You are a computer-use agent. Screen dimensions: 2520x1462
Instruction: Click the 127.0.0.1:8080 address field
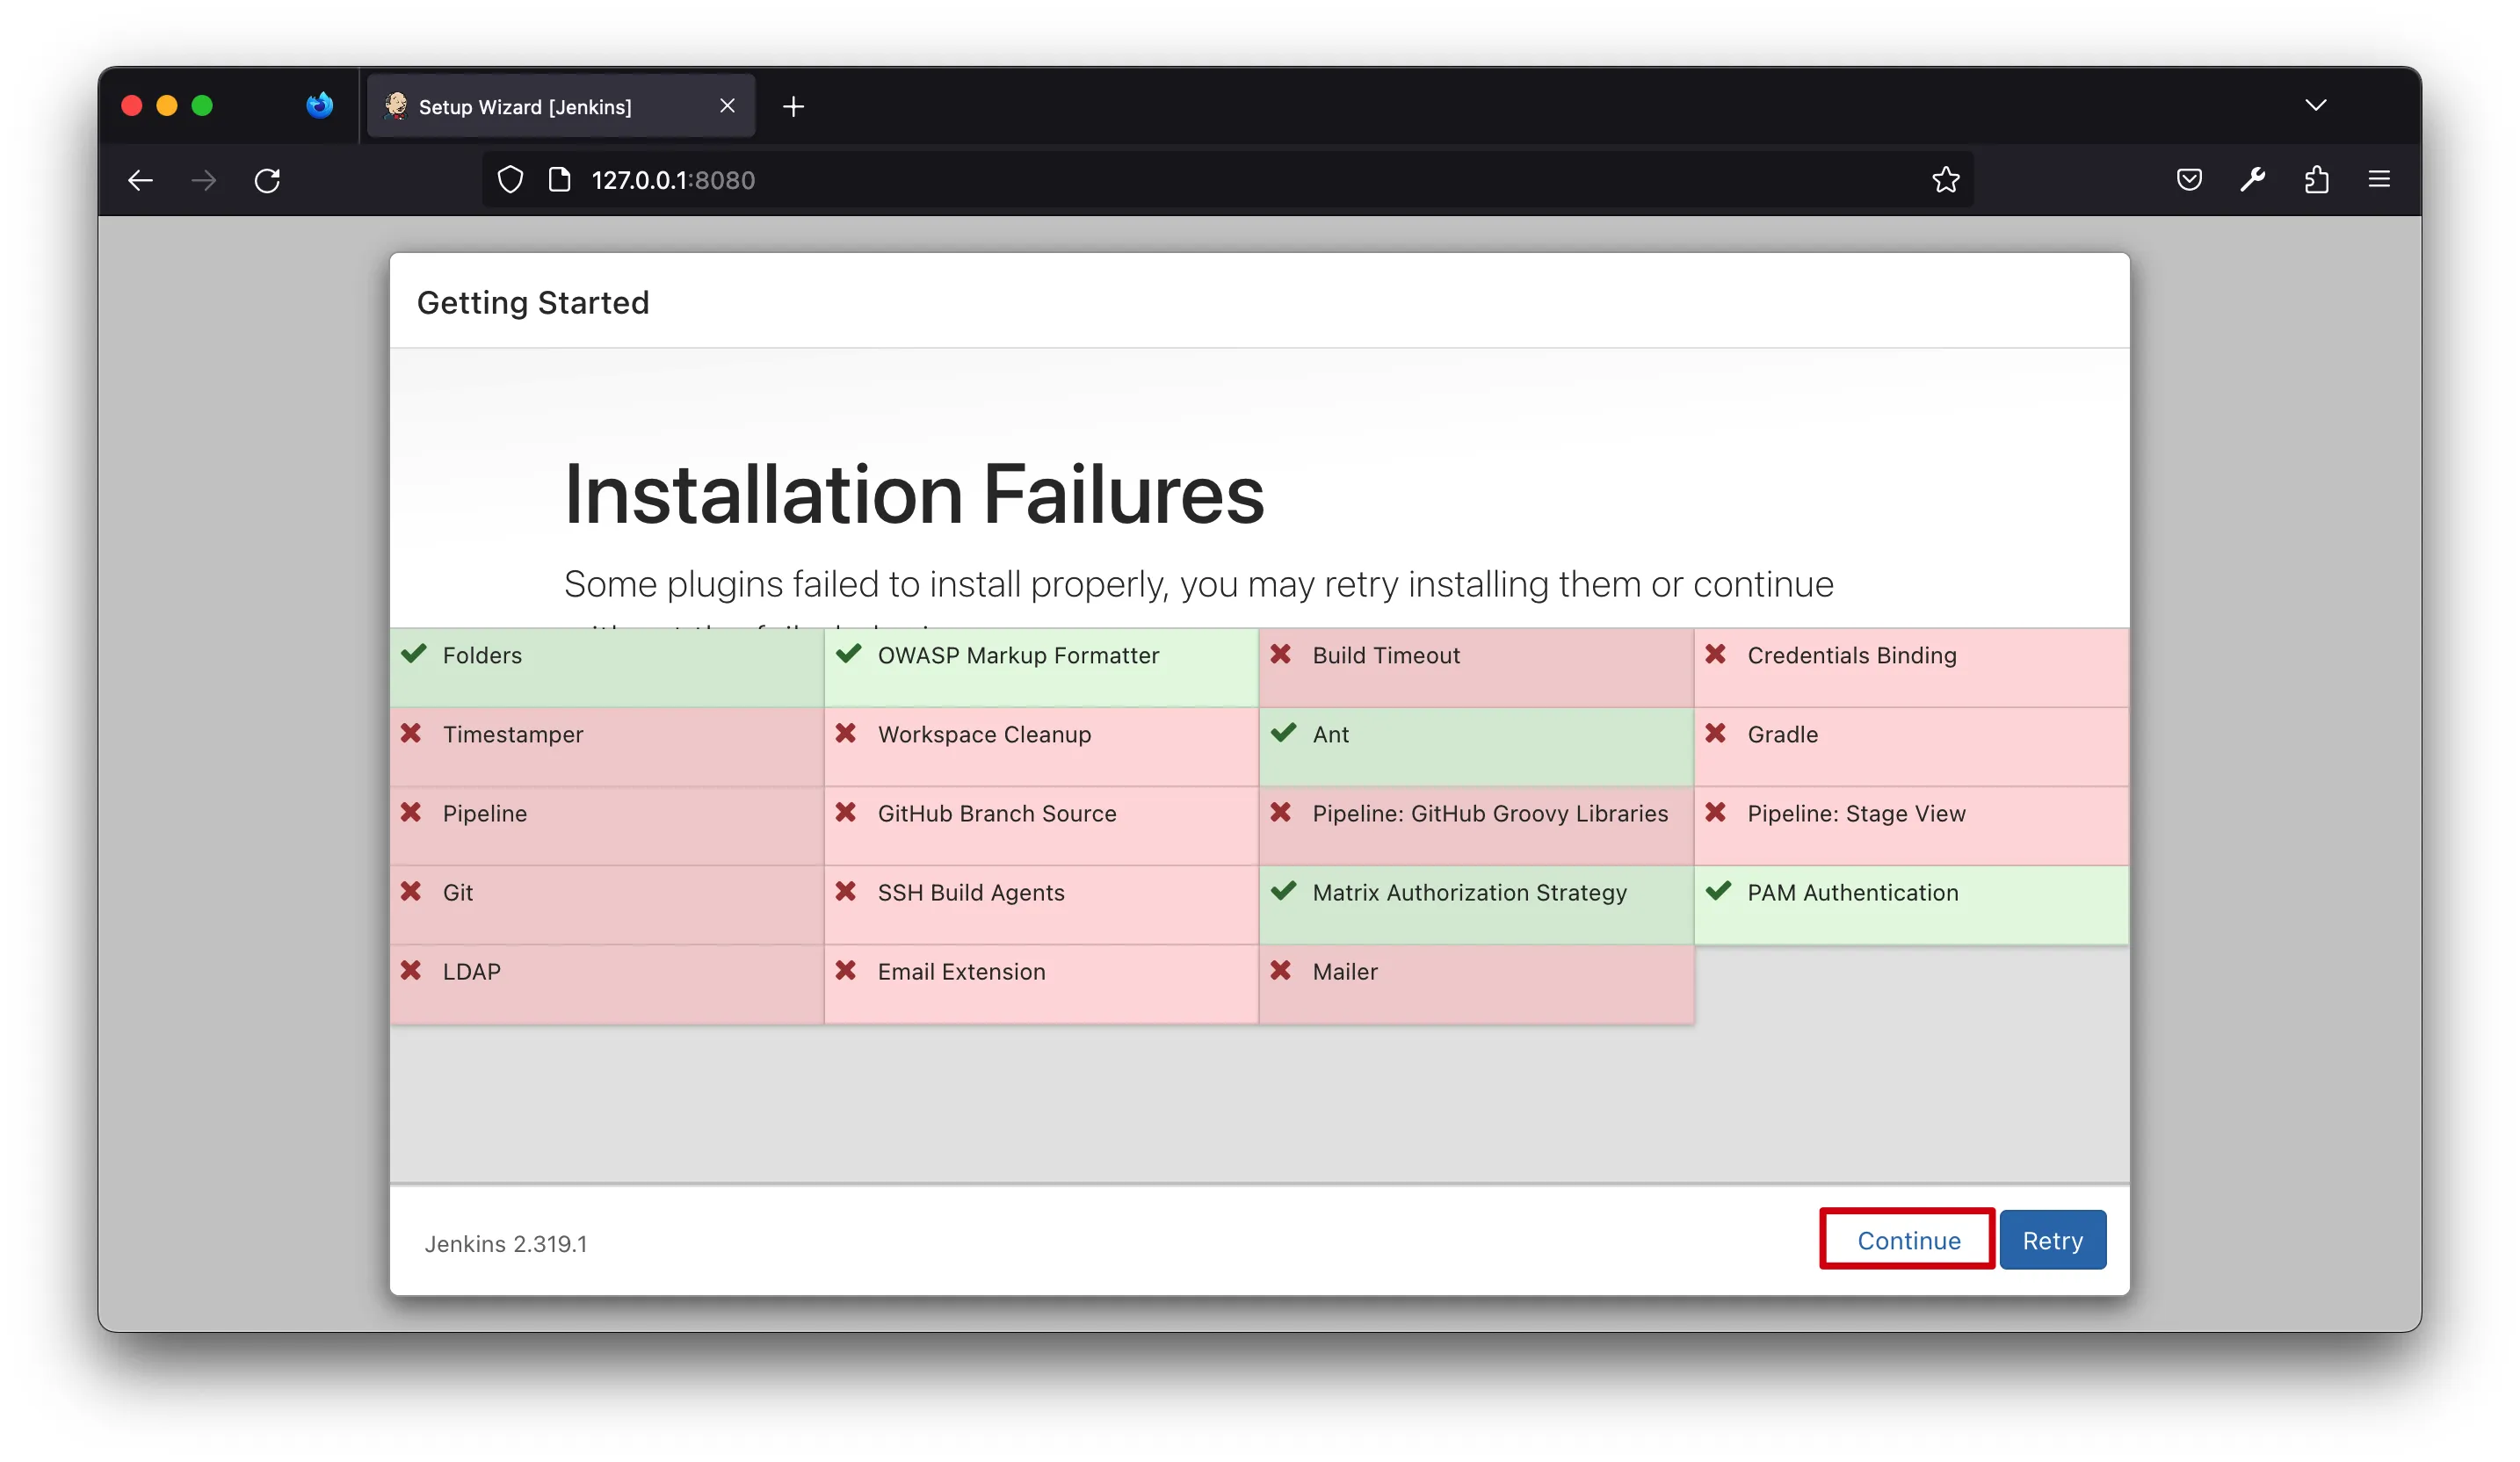[x=1200, y=180]
